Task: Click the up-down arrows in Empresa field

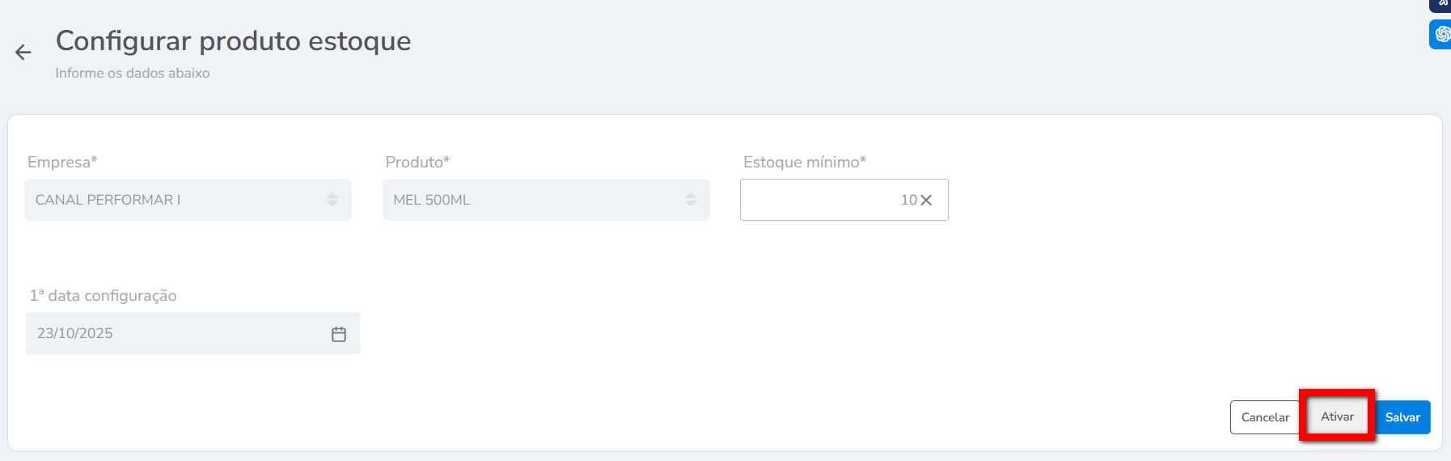Action: coord(332,200)
